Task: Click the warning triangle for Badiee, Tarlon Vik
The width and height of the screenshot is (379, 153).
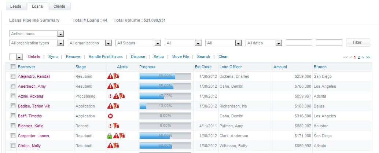Action: pos(110,106)
